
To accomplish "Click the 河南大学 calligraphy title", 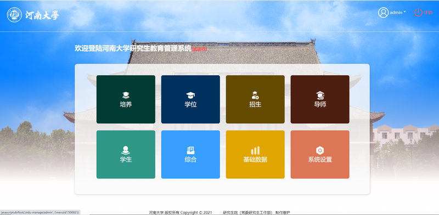I will [42, 15].
